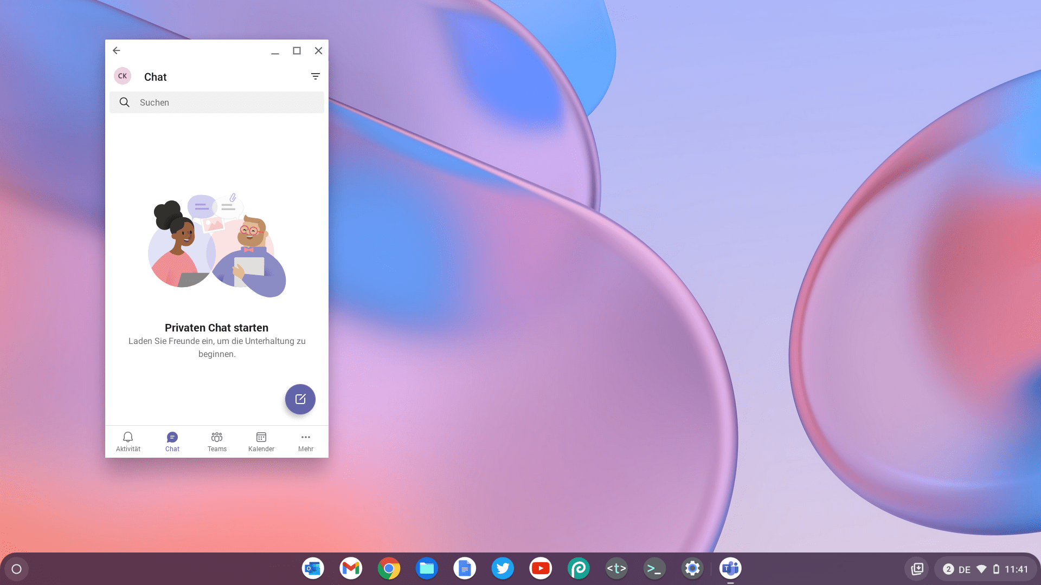Open Settings gear from the shelf
Image resolution: width=1041 pixels, height=585 pixels.
click(x=692, y=568)
